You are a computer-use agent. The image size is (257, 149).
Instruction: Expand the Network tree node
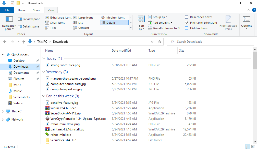3,120
